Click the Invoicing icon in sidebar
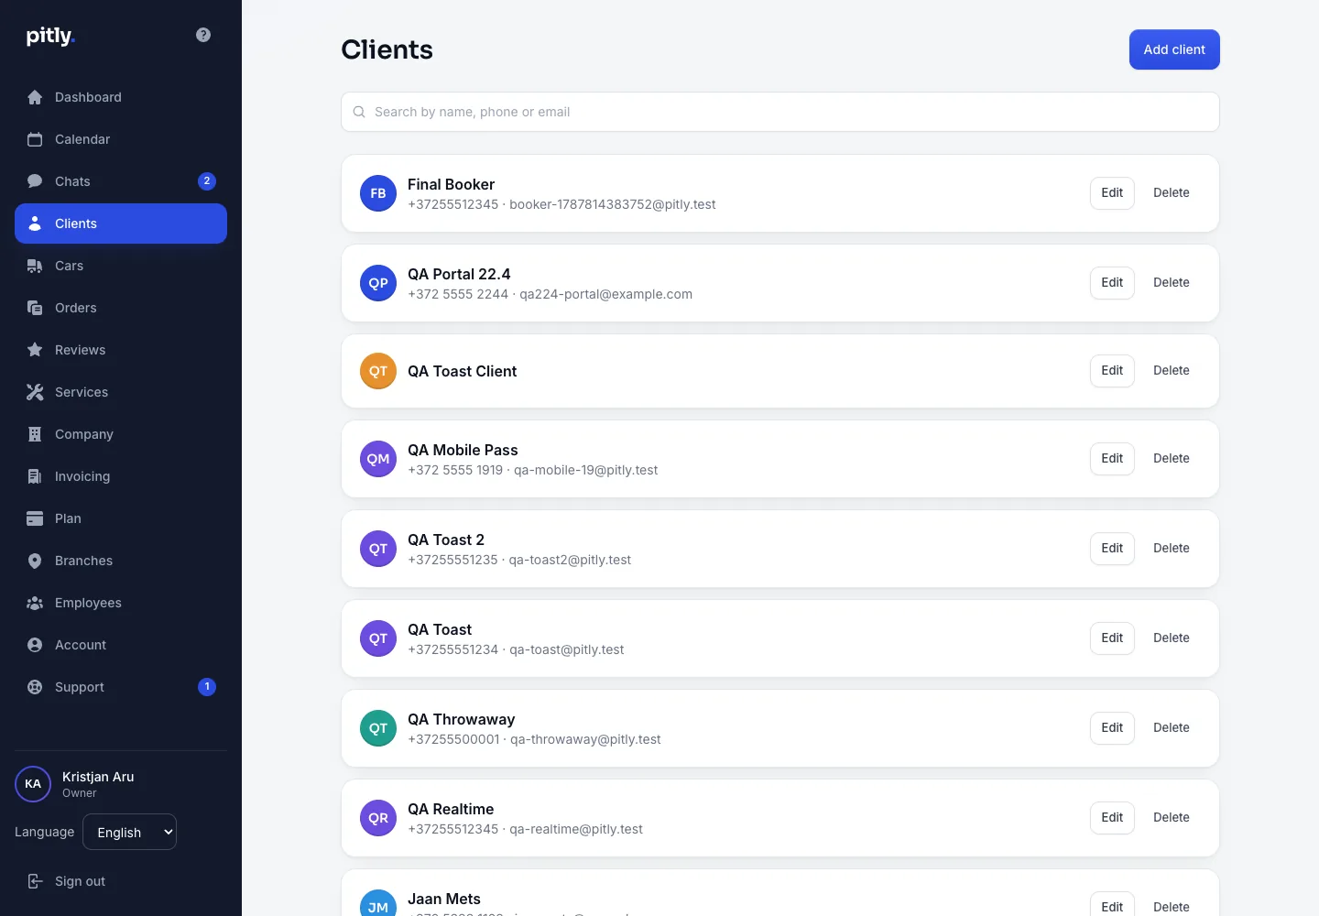 (35, 476)
